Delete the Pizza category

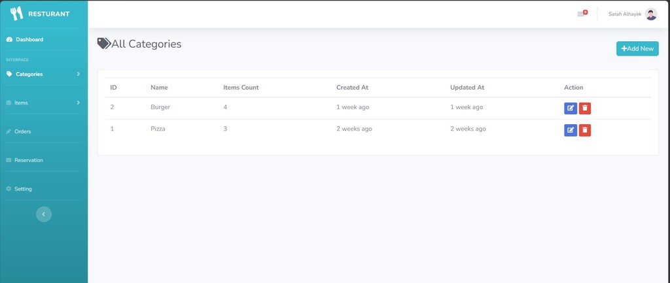coord(585,130)
